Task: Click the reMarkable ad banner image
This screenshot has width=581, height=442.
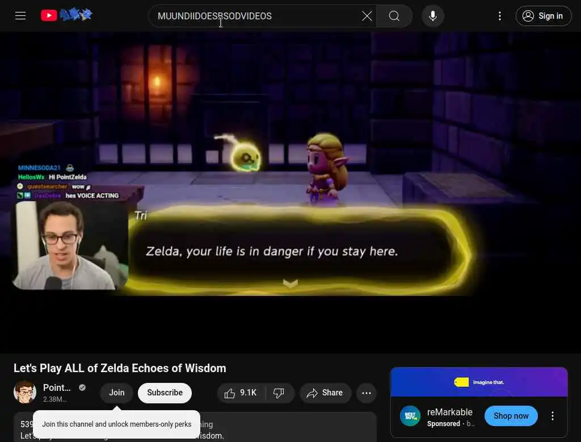Action: (x=479, y=382)
